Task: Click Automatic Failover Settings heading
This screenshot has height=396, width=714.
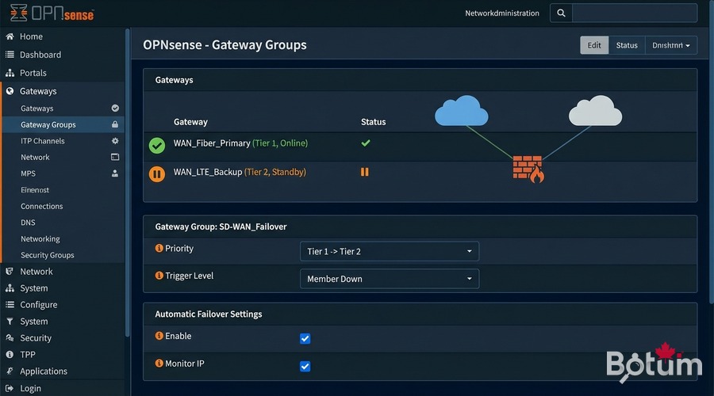Action: click(209, 314)
